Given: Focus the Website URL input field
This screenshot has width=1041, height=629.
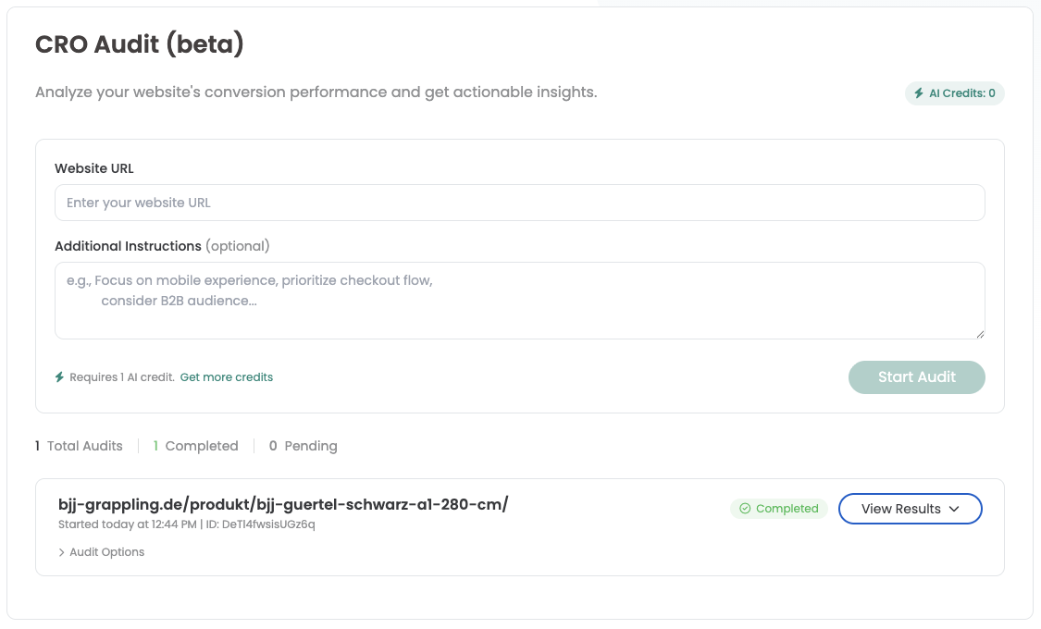Looking at the screenshot, I should pyautogui.click(x=519, y=203).
